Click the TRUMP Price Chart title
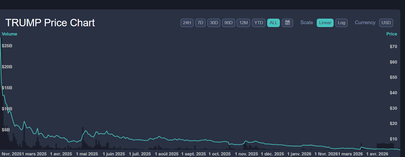 pyautogui.click(x=50, y=23)
